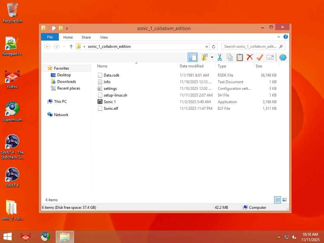Switch to Large icons view button
This screenshot has width=324, height=243.
click(284, 200)
